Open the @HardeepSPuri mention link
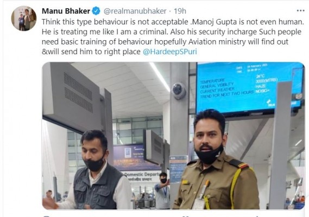 (x=169, y=52)
